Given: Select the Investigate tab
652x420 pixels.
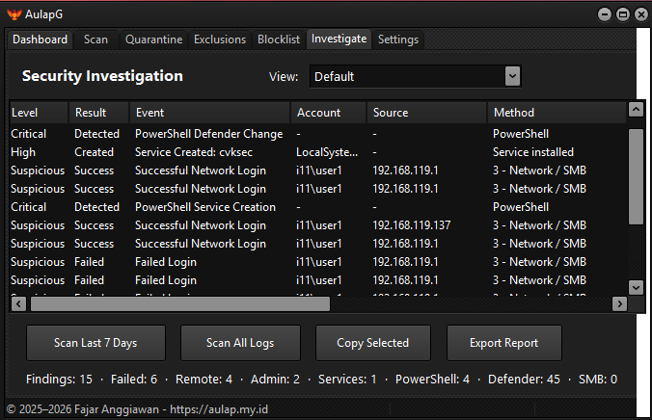Looking at the screenshot, I should [339, 39].
